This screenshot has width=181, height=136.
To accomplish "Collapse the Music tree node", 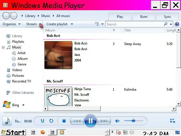I will [x=3, y=47].
